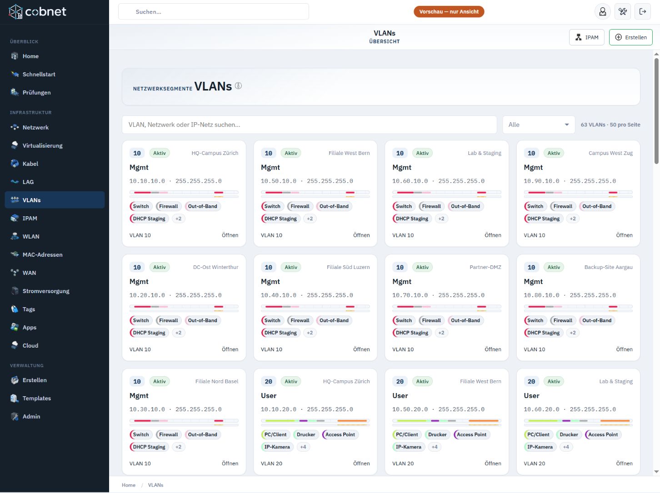The height and width of the screenshot is (493, 660).
Task: Click +2 tag on DC-Ost Winterthur card
Action: tap(178, 333)
